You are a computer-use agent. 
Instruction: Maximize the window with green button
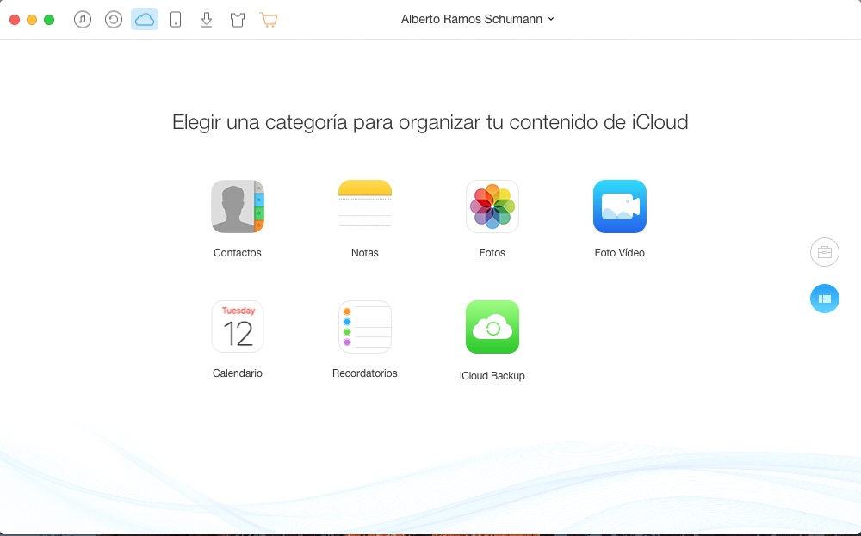[x=49, y=20]
